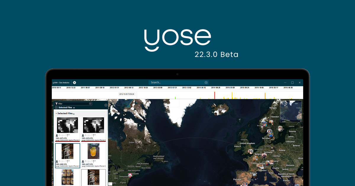The height and width of the screenshot is (186, 355).
Task: Clear the Search field with X icon
Action: [206, 83]
